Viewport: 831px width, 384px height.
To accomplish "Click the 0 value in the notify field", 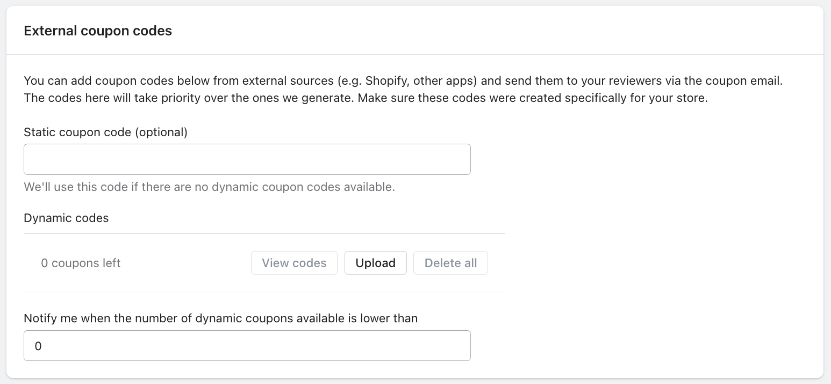I will [38, 346].
